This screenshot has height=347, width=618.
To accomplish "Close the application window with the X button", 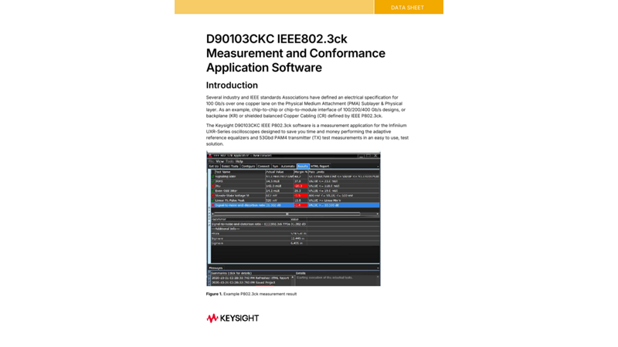I will (376, 156).
